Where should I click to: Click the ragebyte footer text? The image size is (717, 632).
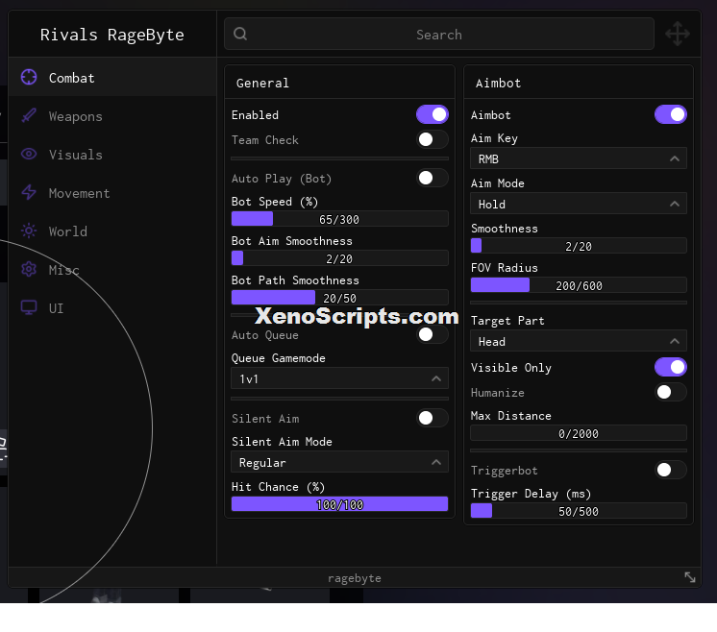[x=355, y=578]
